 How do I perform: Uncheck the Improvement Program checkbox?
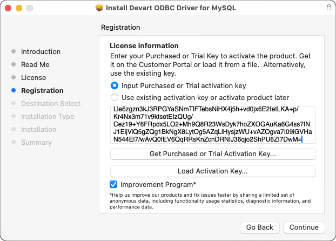pyautogui.click(x=113, y=184)
